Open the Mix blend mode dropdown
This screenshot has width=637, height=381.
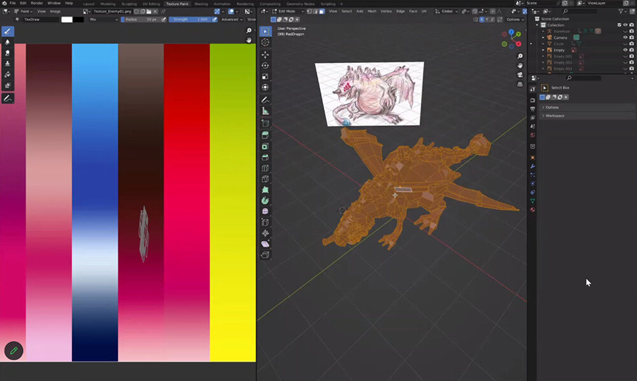pyautogui.click(x=102, y=20)
